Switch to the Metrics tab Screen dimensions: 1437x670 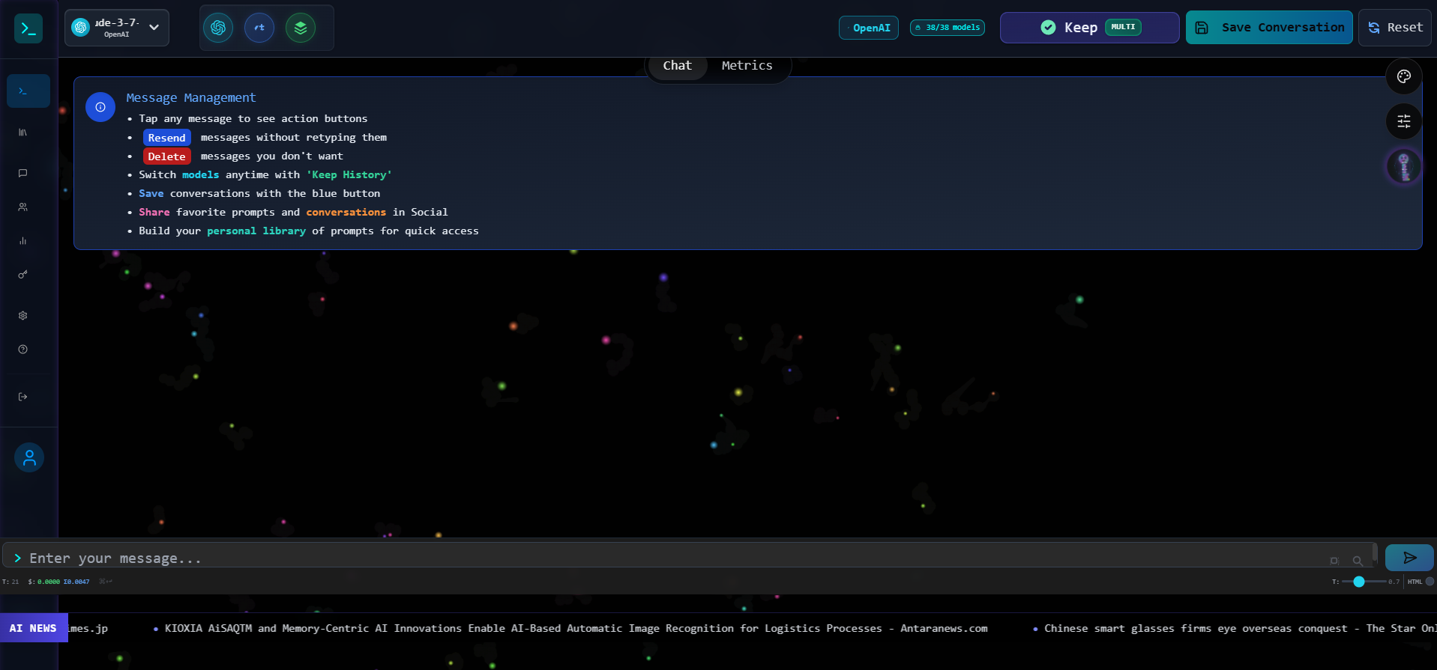(747, 66)
